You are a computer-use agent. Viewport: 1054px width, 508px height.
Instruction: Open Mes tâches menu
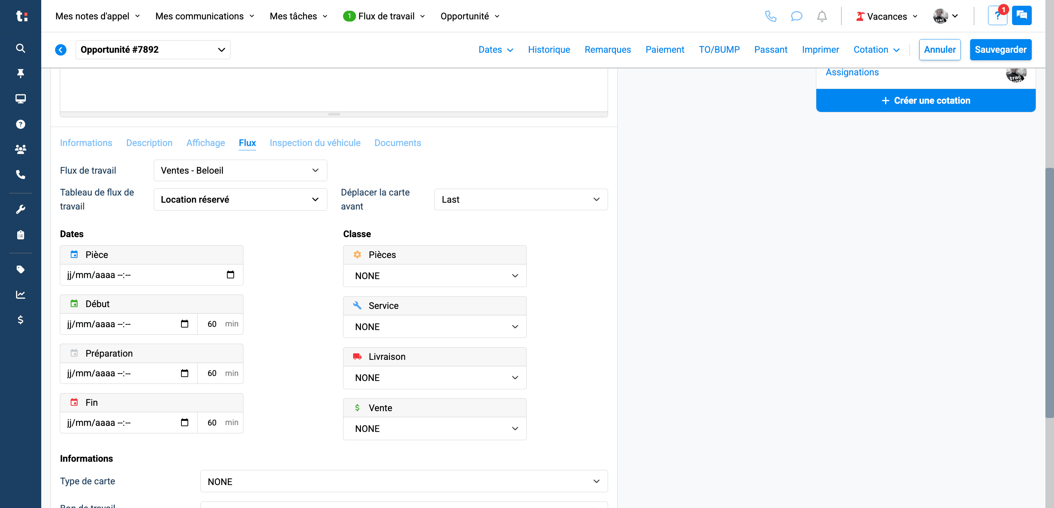tap(299, 16)
